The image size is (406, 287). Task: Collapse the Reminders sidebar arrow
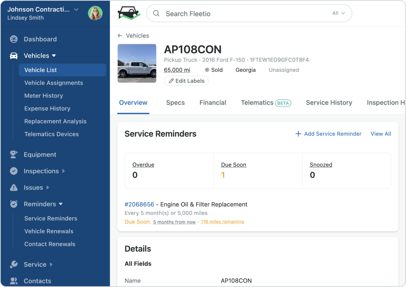click(61, 204)
